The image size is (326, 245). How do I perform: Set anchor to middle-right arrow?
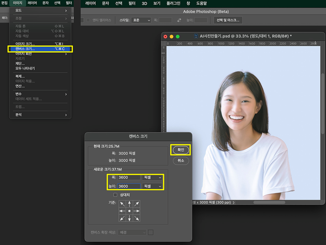click(136, 211)
